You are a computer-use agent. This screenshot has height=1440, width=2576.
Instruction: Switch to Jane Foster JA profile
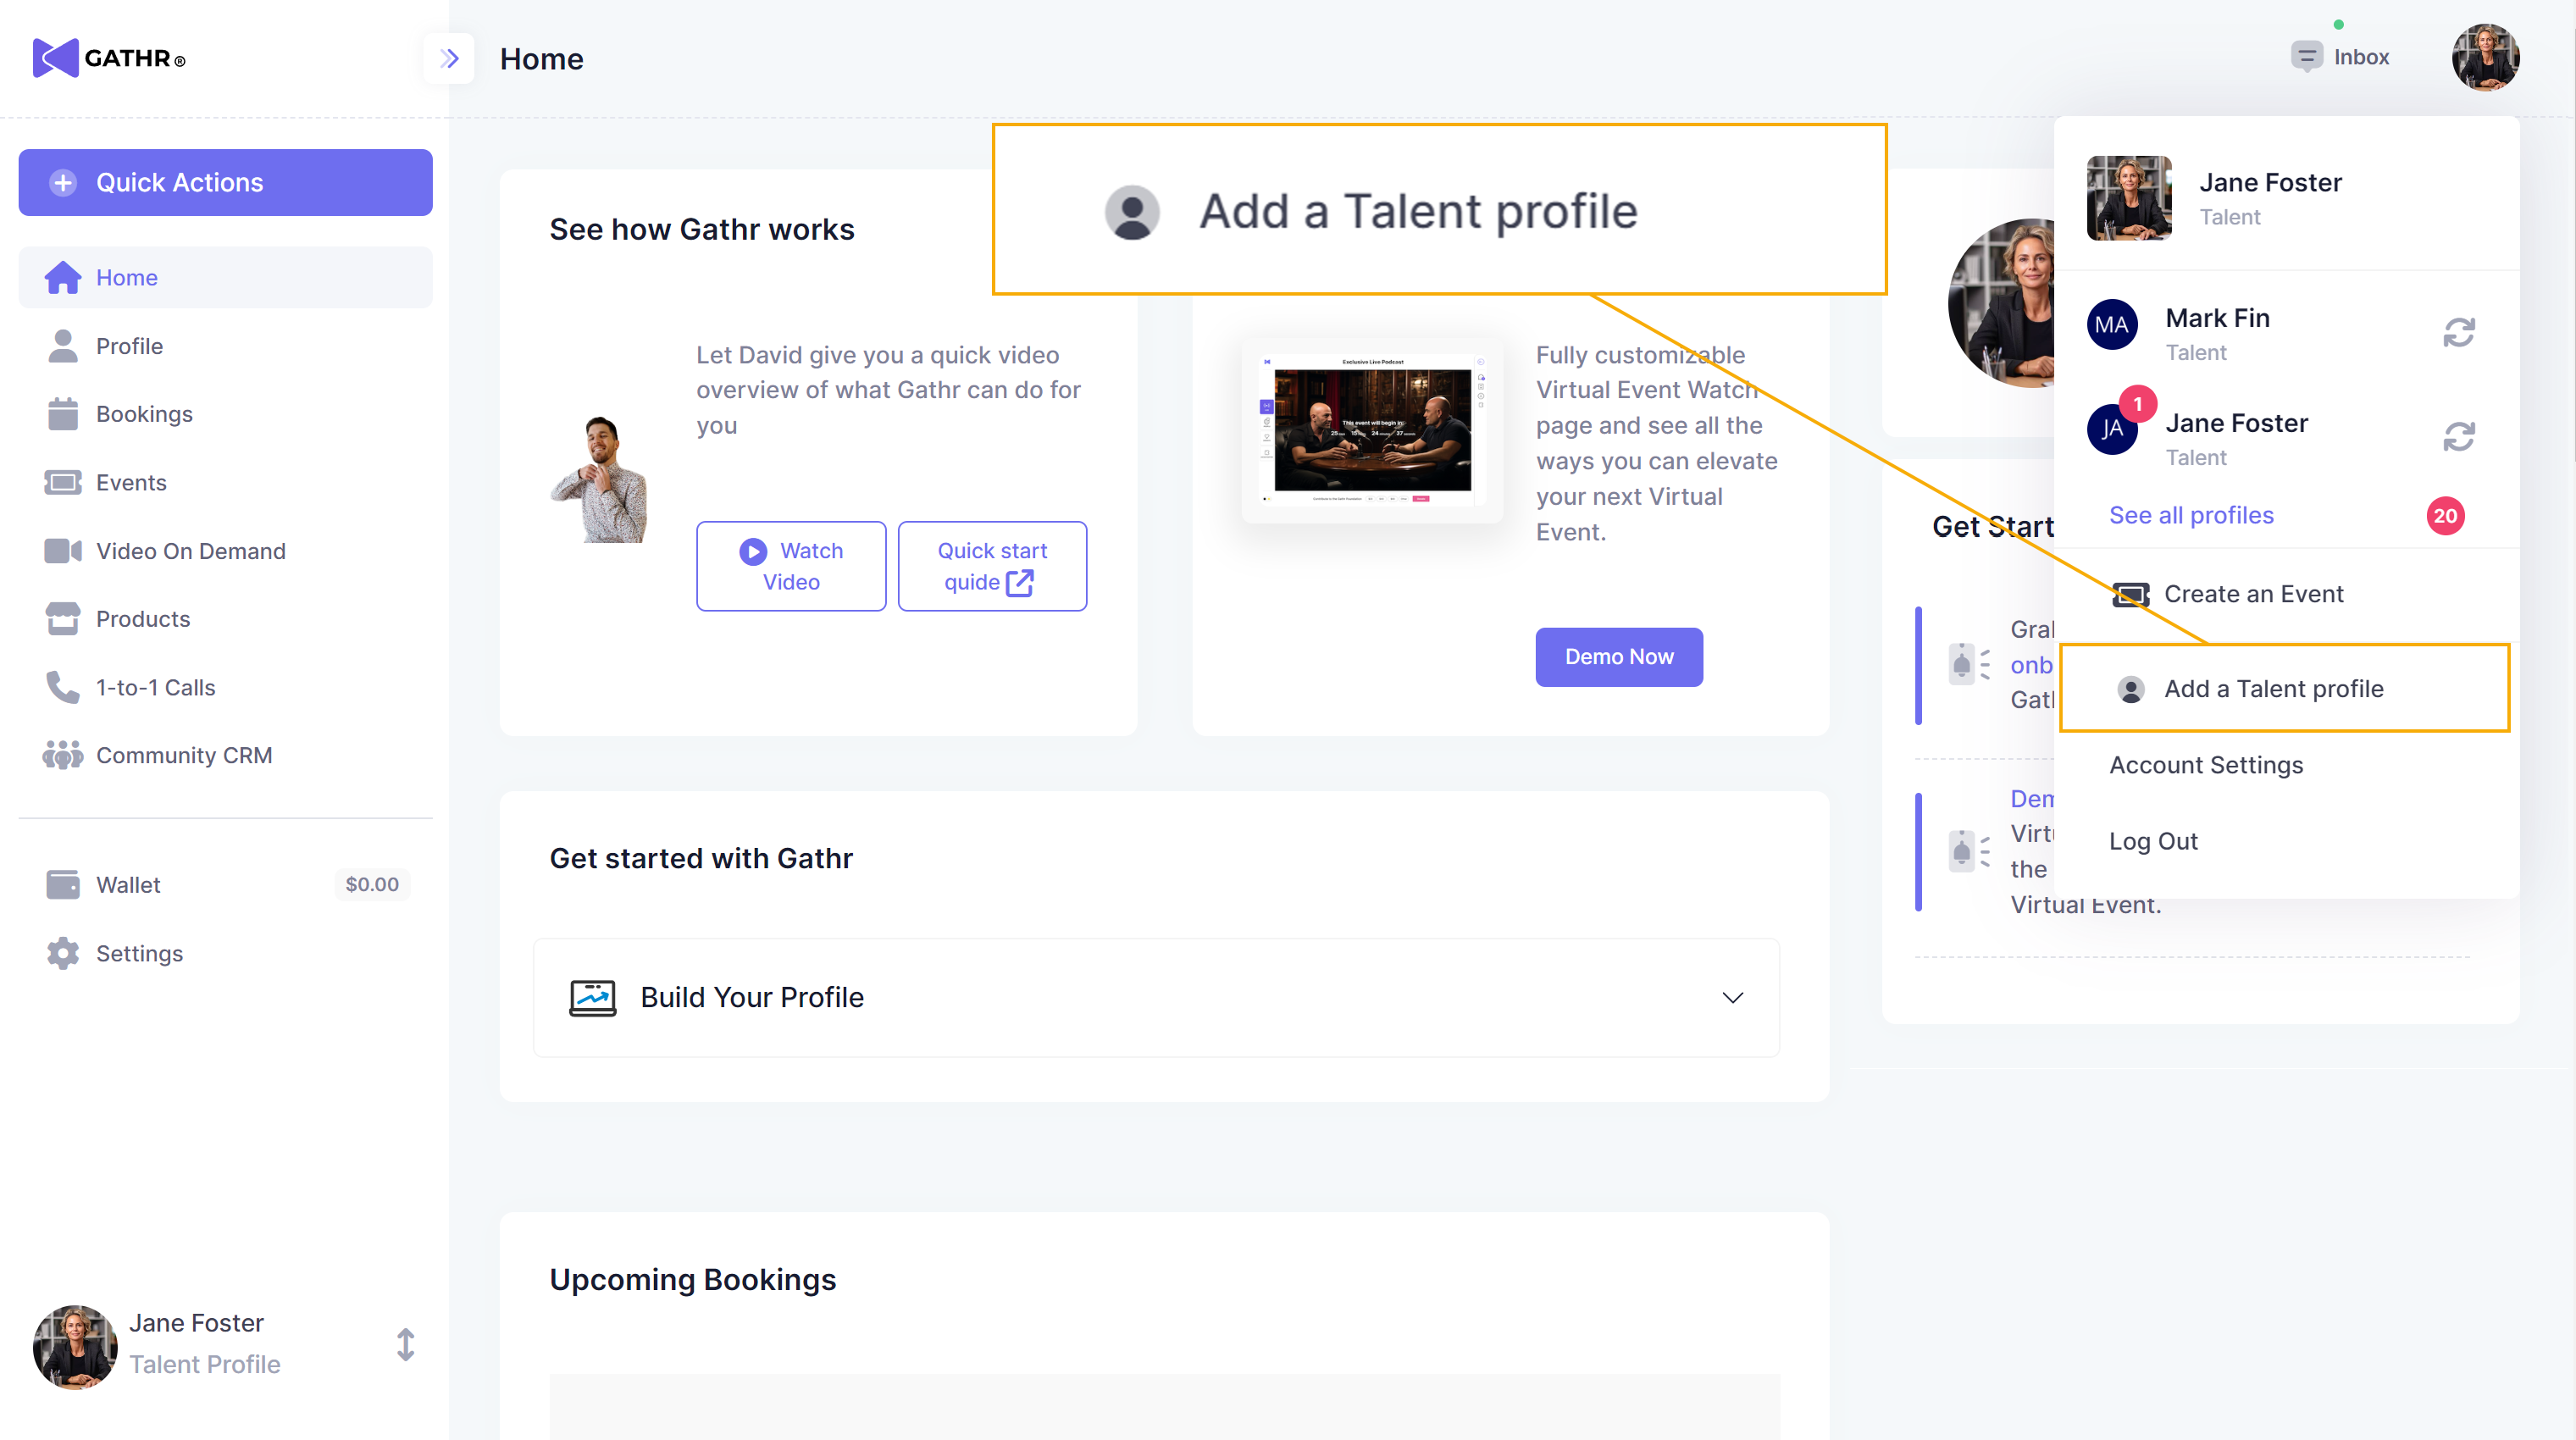pyautogui.click(x=2458, y=438)
